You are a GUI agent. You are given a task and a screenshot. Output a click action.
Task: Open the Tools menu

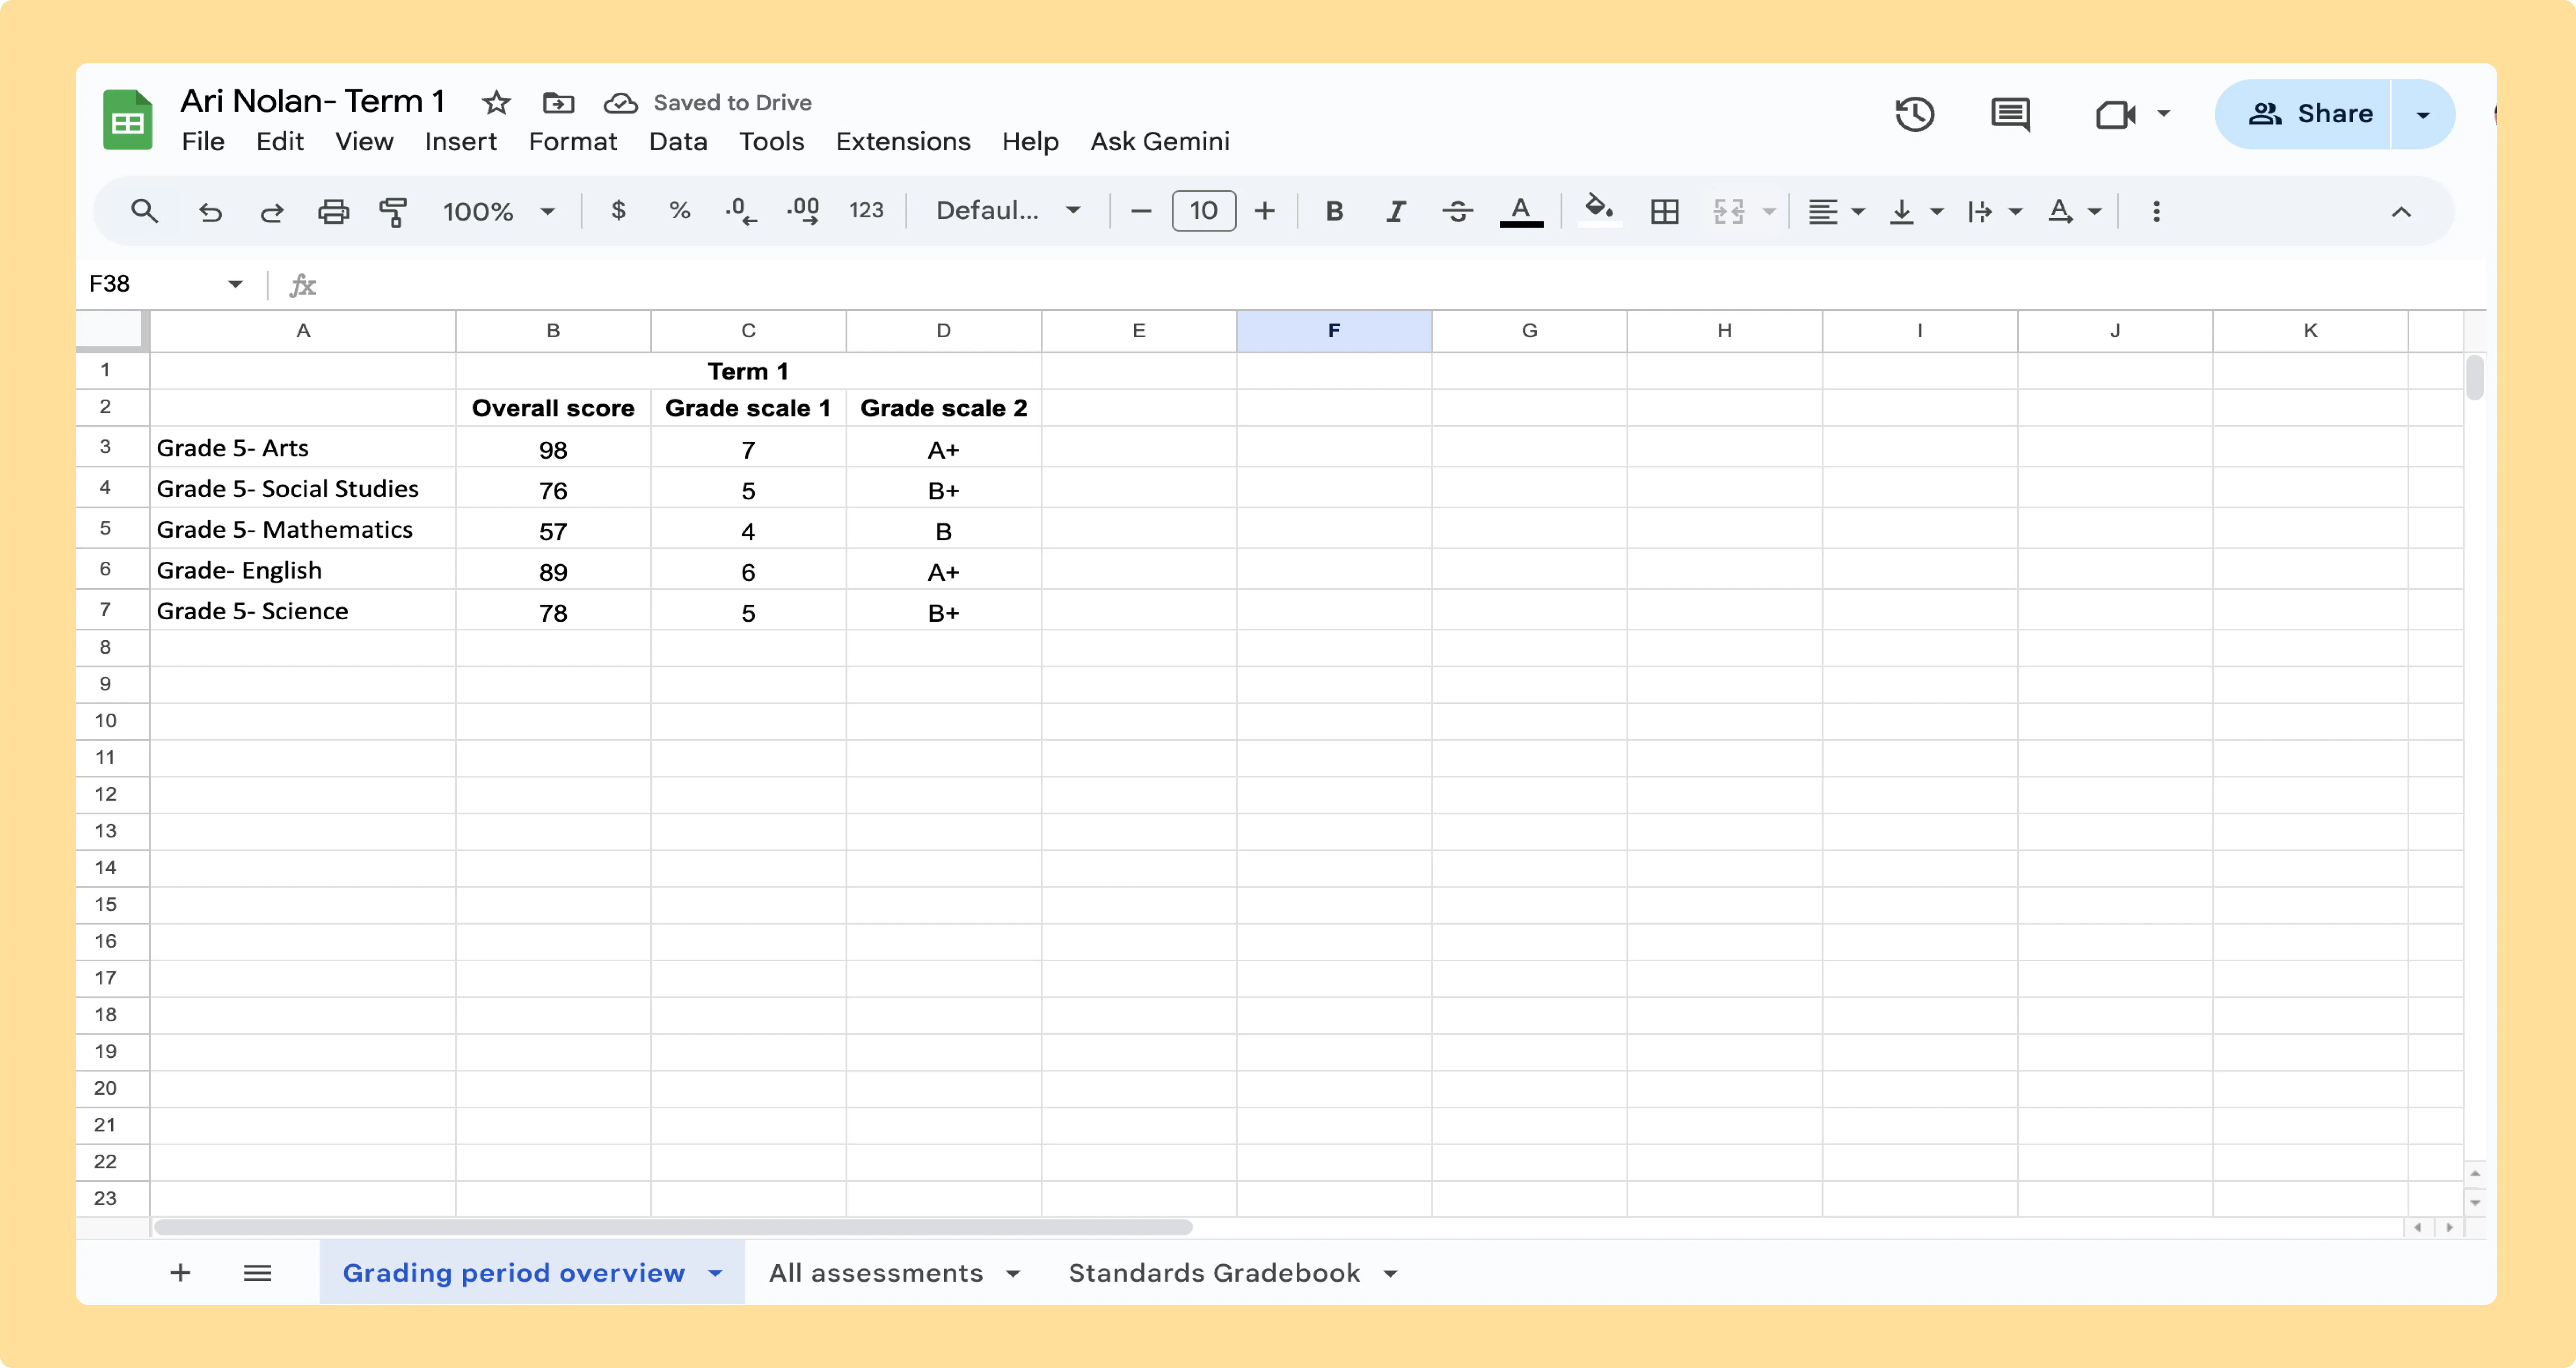pos(772,142)
